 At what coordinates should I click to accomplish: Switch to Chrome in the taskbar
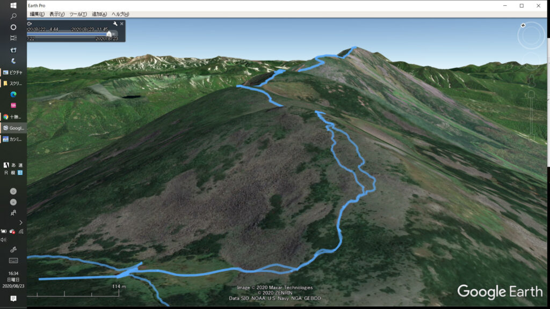[13, 116]
